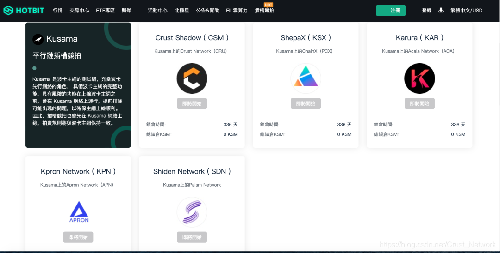The height and width of the screenshot is (253, 500).
Task: Click 即將開始 under Crust Shadow
Action: point(192,103)
